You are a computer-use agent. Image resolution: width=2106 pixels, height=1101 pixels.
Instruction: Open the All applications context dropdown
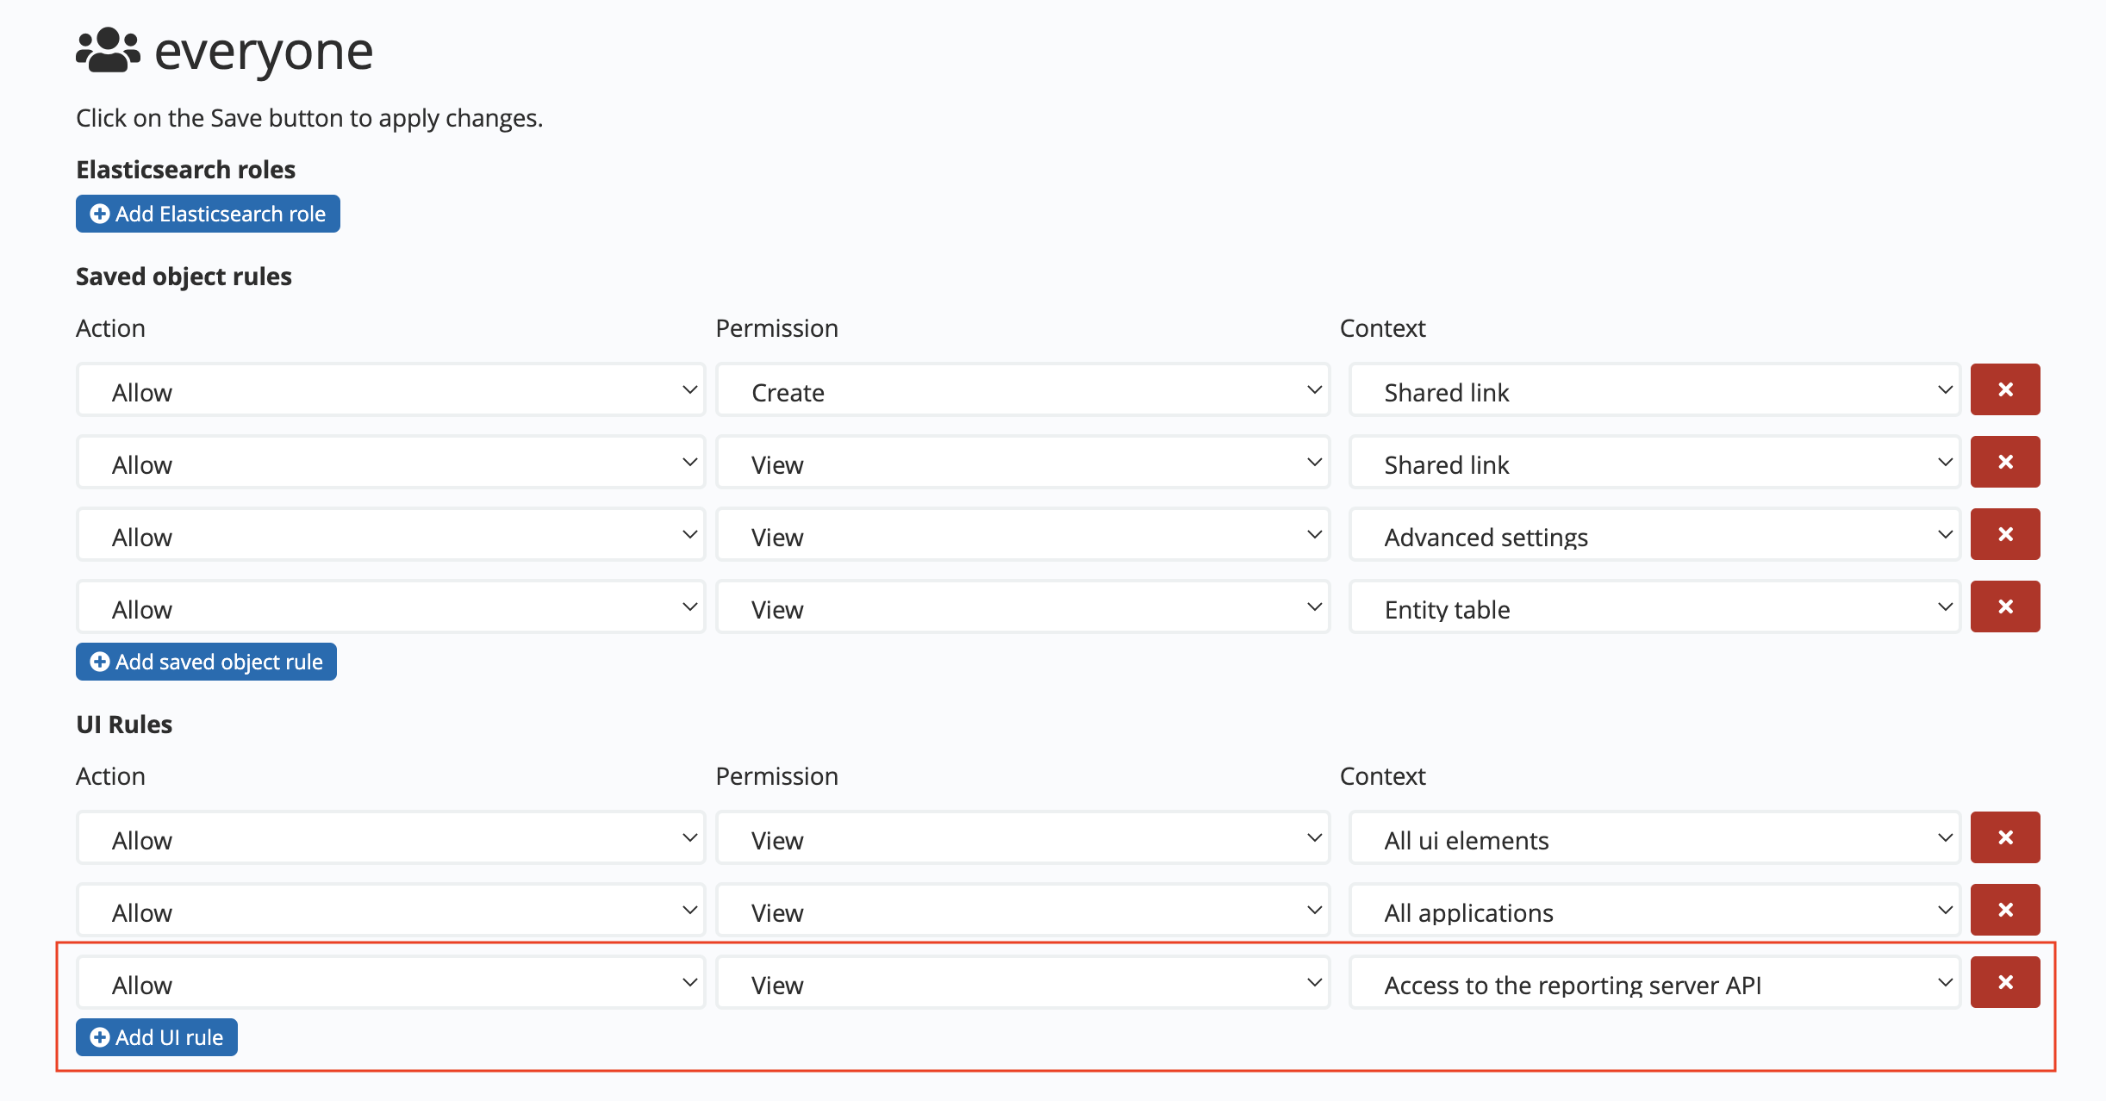click(x=1653, y=911)
